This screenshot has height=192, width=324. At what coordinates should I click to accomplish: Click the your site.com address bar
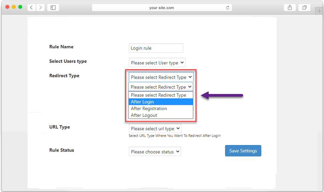click(x=162, y=8)
